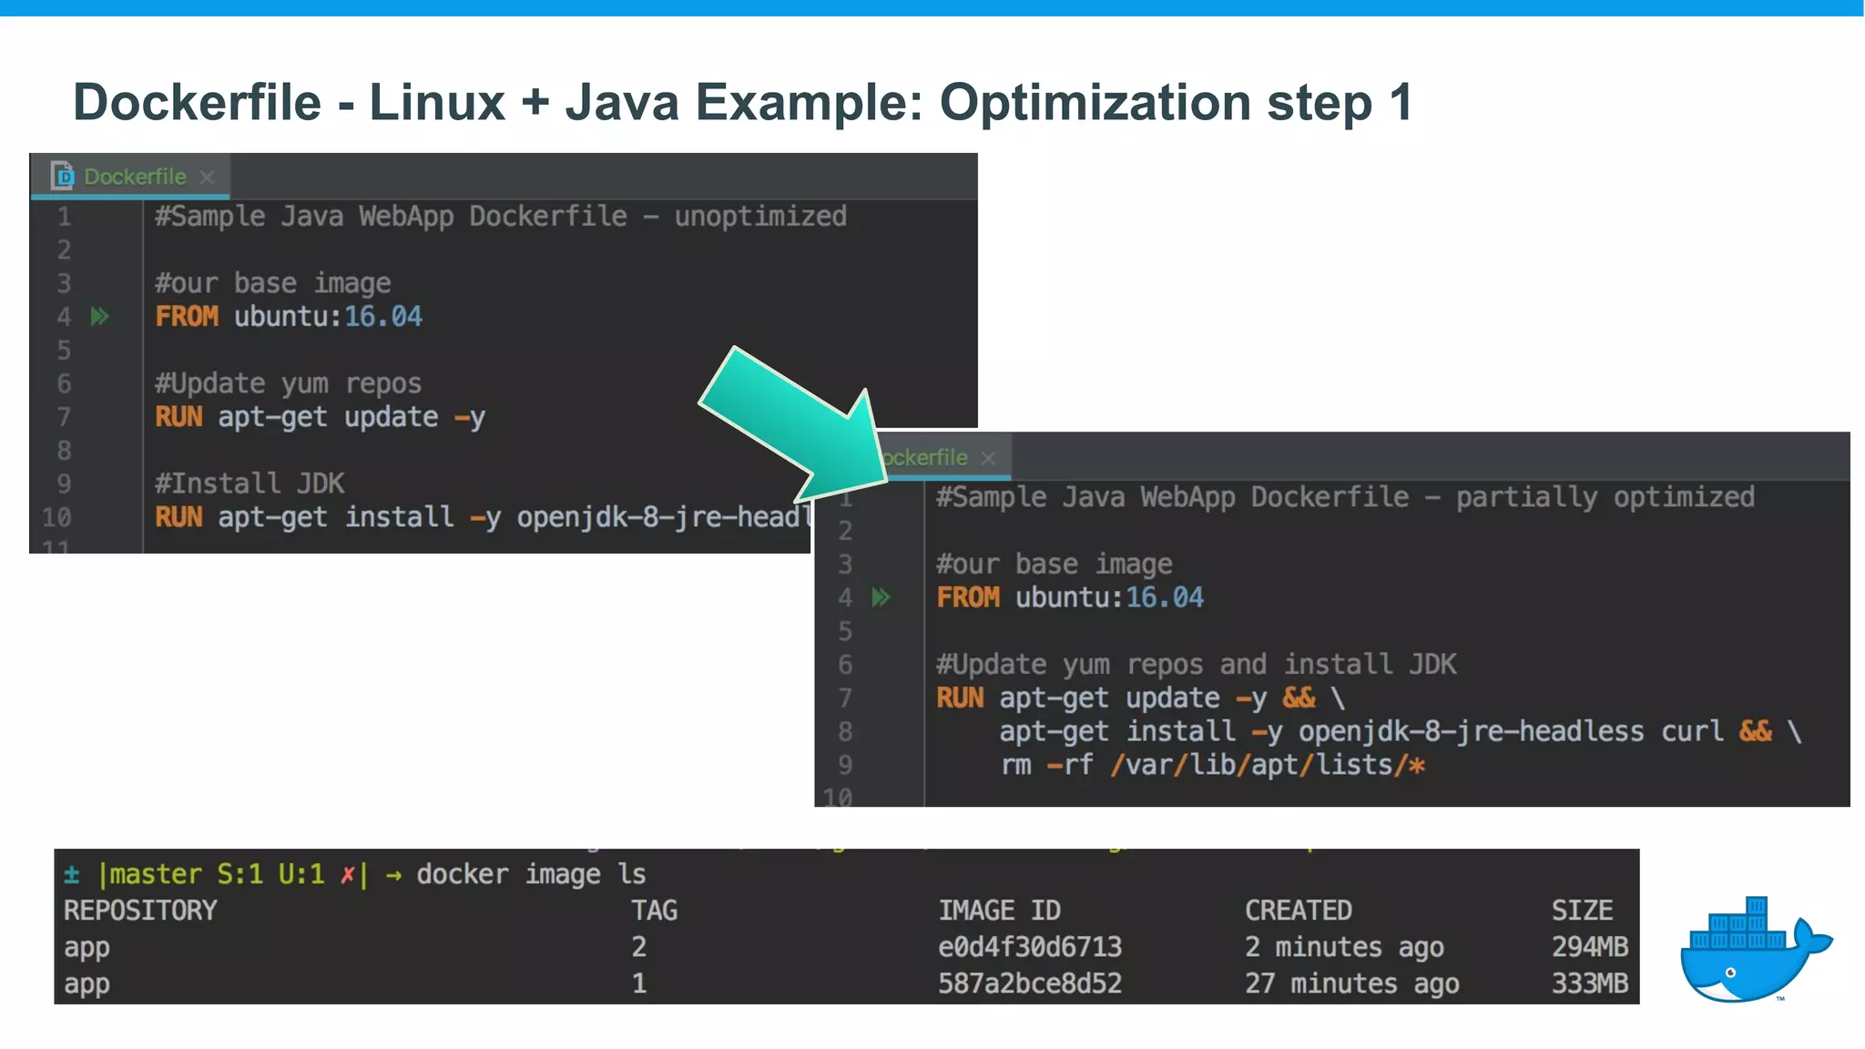Viewport: 1865px width, 1049px height.
Task: Click the comment '#Update yum repos' line
Action: click(x=288, y=383)
